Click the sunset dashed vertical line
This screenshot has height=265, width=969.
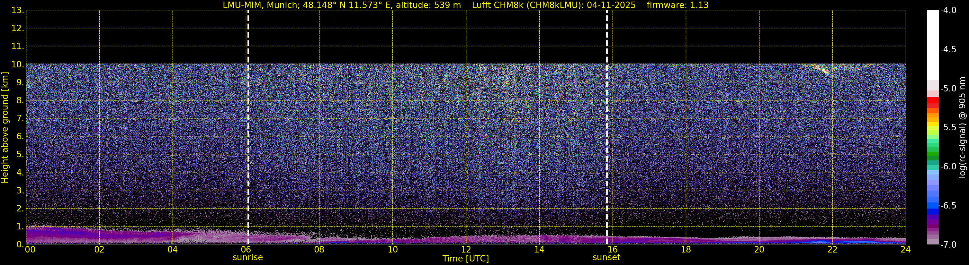click(607, 127)
